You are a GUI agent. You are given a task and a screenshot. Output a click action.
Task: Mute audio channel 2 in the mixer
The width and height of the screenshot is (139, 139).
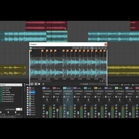[54, 105]
